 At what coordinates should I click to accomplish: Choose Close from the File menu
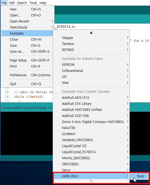27,40
